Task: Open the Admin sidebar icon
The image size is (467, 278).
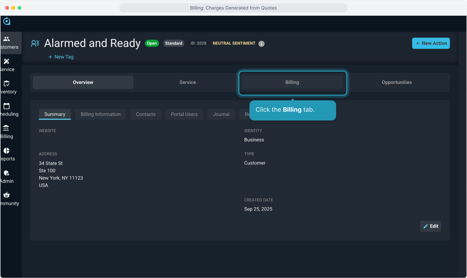Action: click(x=7, y=173)
